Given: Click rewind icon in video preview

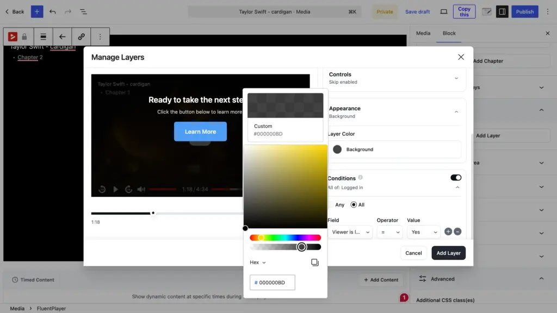Looking at the screenshot, I should tap(102, 190).
